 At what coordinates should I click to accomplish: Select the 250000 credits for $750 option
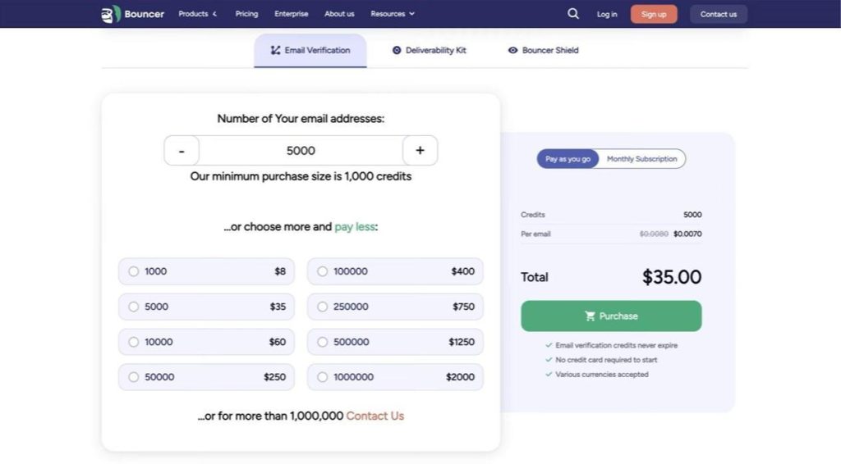point(395,307)
